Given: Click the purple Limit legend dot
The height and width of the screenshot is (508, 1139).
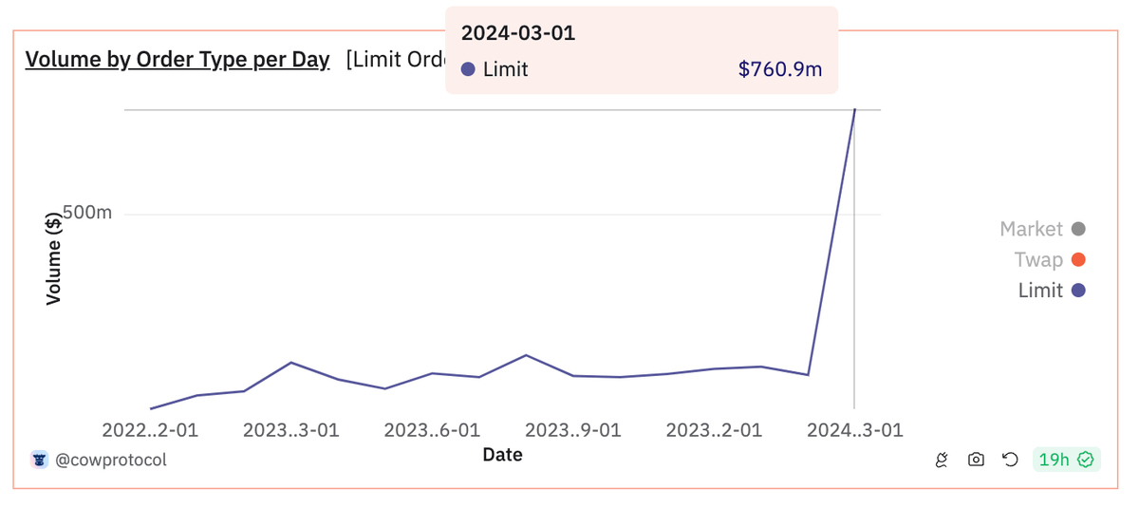Looking at the screenshot, I should coord(1077,291).
